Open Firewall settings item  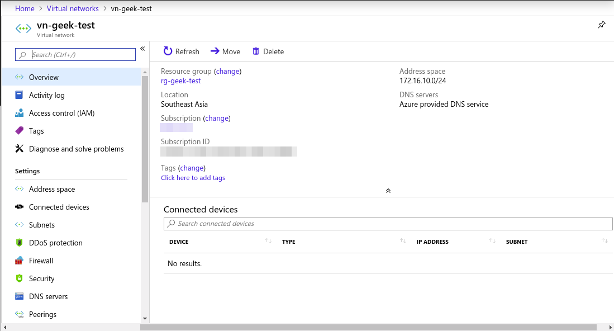tap(72, 261)
